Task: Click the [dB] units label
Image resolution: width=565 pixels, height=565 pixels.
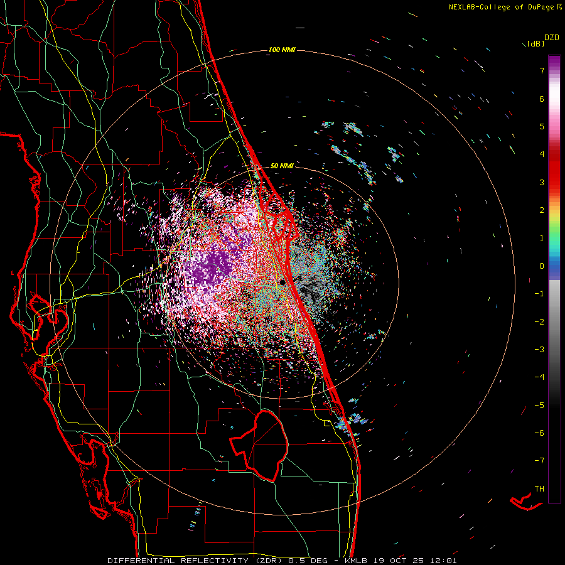Action: point(535,43)
